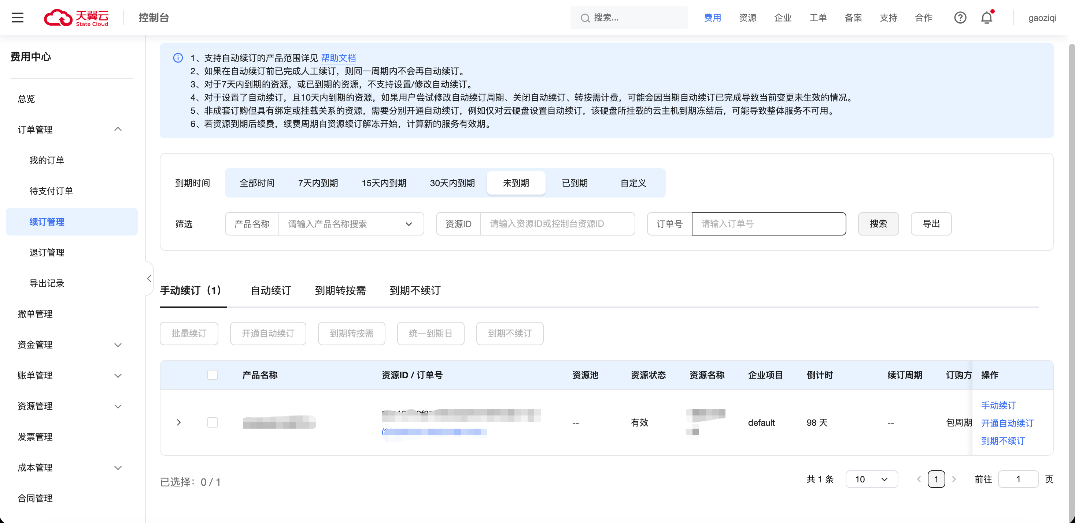Select all rows via header checkbox
The height and width of the screenshot is (523, 1075).
[213, 375]
